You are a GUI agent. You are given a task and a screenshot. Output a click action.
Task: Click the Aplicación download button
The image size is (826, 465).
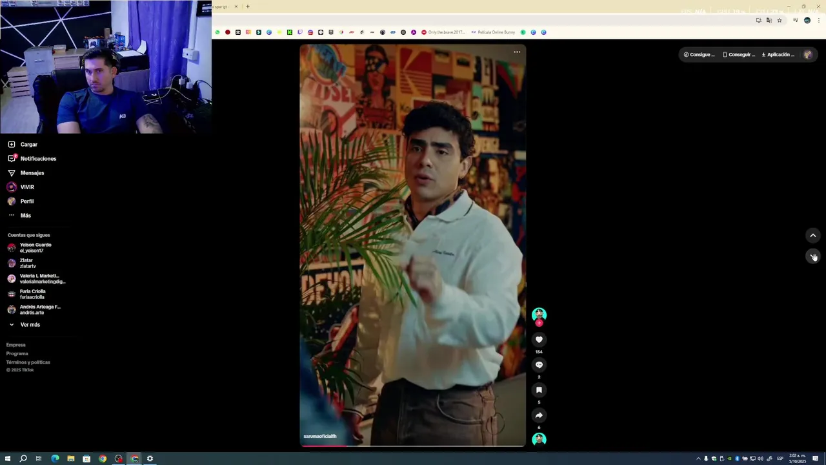pyautogui.click(x=778, y=55)
